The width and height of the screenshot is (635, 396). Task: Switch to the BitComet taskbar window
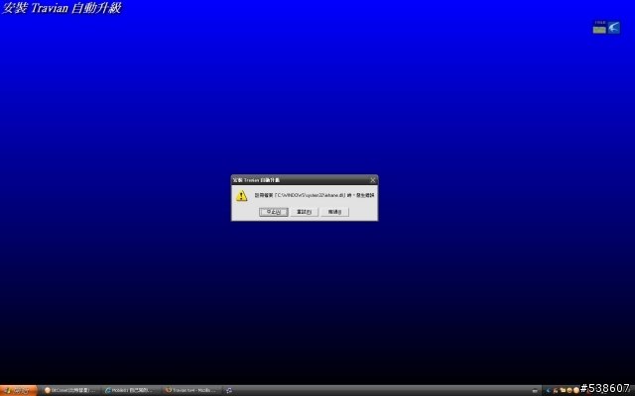click(x=69, y=390)
